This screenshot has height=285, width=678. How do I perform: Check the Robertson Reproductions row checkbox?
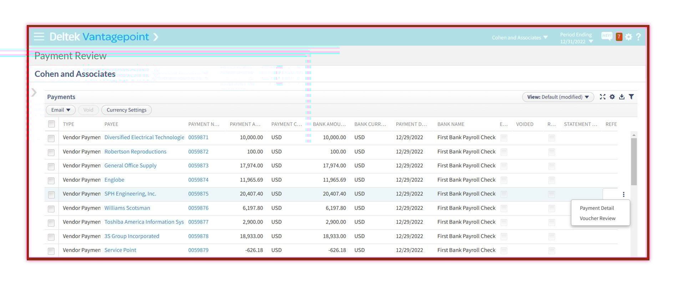[x=51, y=152]
